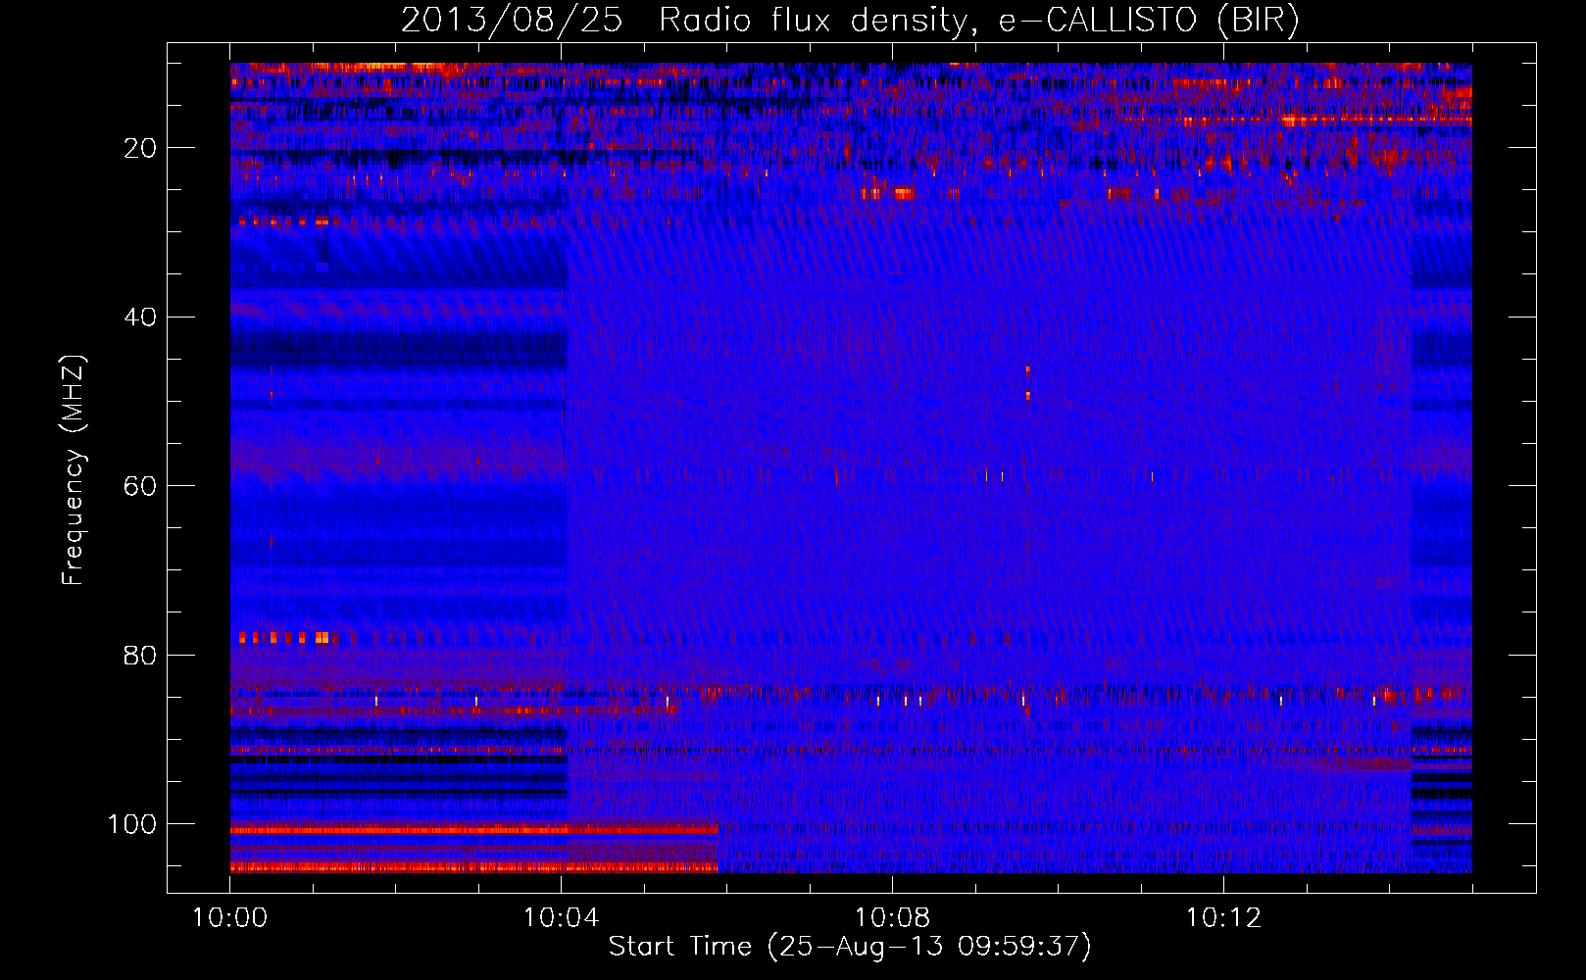The image size is (1586, 980).
Task: Click the 20 MHz frequency tick label
Action: (x=140, y=148)
